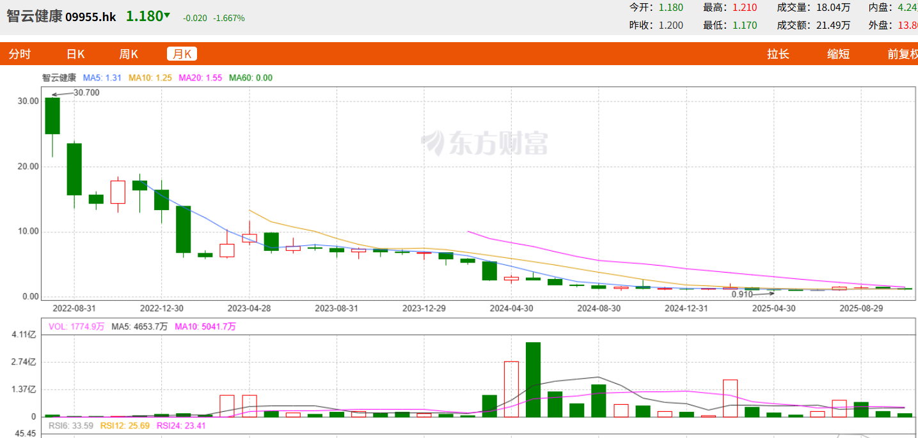Viewport: 918px width, 438px height.
Task: Click the 2023-04-28 date axis label
Action: (249, 308)
